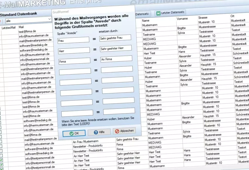Focus the empty replacement field directly below 'An Firma'
249x170 pixels.
117,69
